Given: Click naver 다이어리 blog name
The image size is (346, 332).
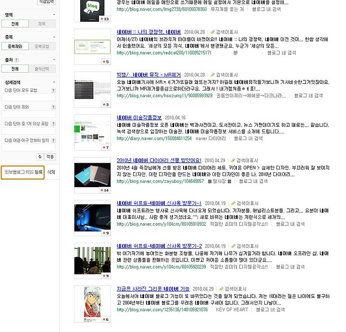Looking at the screenshot, I should 211,139.
